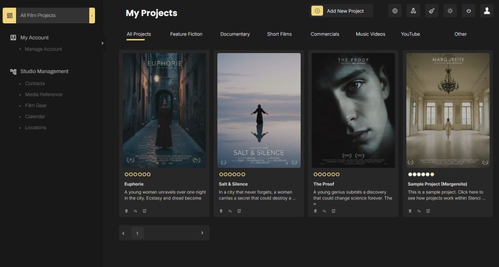Open the Euphorie poster thumbnail
499x267 pixels.
164,110
